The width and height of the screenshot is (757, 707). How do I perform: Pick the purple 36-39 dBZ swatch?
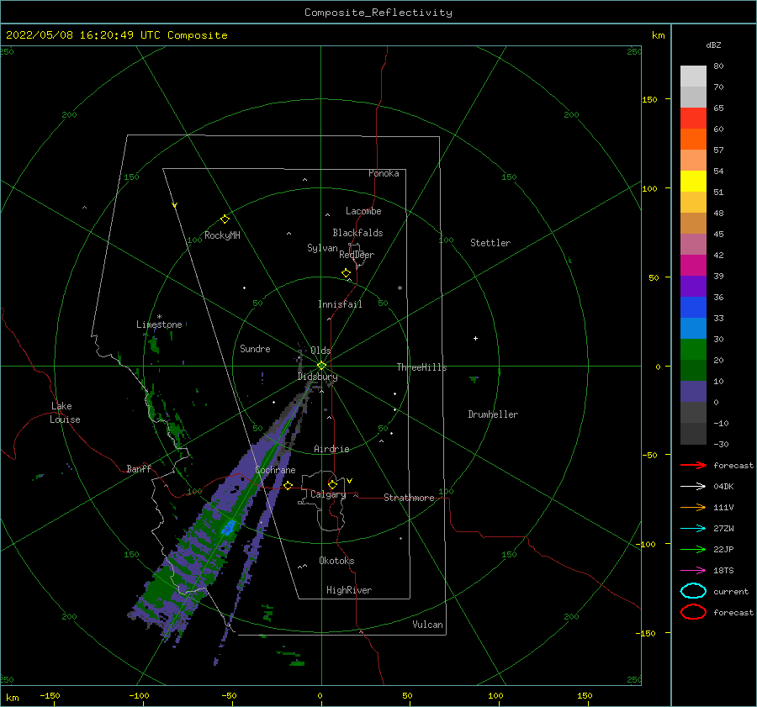click(x=693, y=287)
